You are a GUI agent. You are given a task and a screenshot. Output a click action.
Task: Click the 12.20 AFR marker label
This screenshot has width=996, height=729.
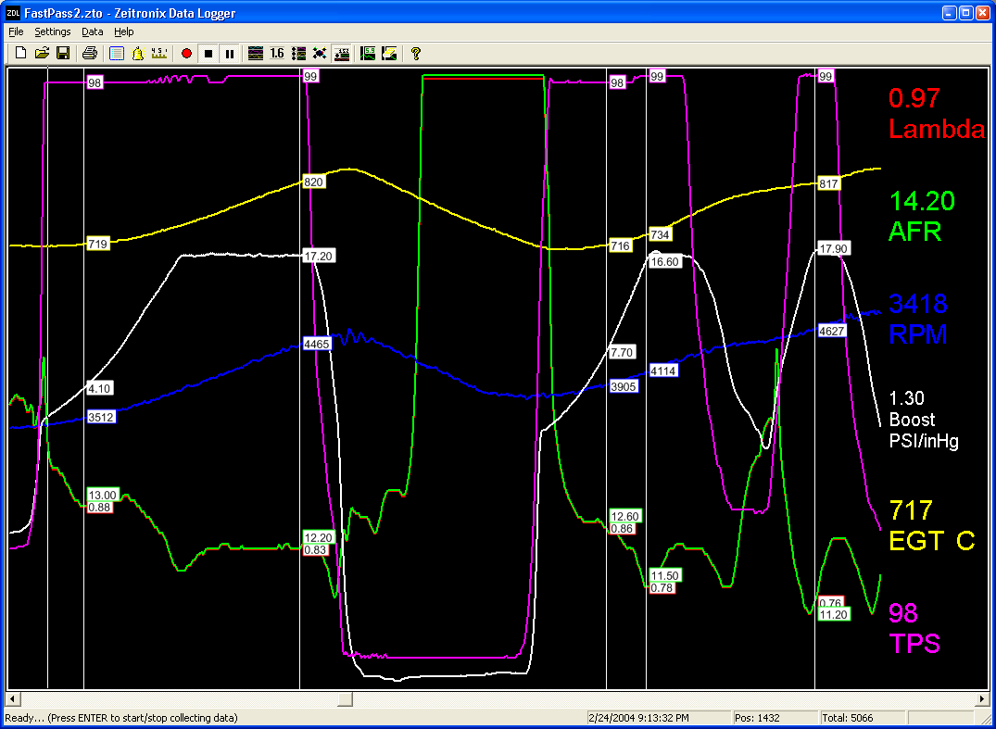(x=319, y=537)
